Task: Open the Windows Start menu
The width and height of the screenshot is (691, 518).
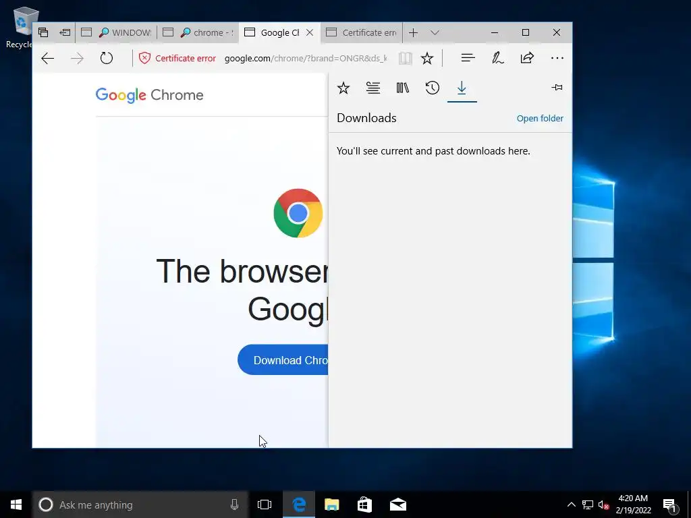Action: pos(16,505)
